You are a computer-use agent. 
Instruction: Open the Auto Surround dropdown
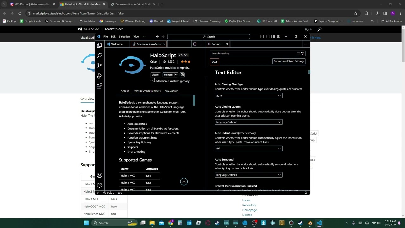click(248, 175)
